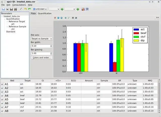Disable well A4 using its checkmark
161x117 pixels.
pos(2,96)
